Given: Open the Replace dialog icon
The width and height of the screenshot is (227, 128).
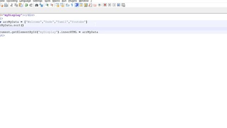Looking at the screenshot, I should tap(41, 5).
